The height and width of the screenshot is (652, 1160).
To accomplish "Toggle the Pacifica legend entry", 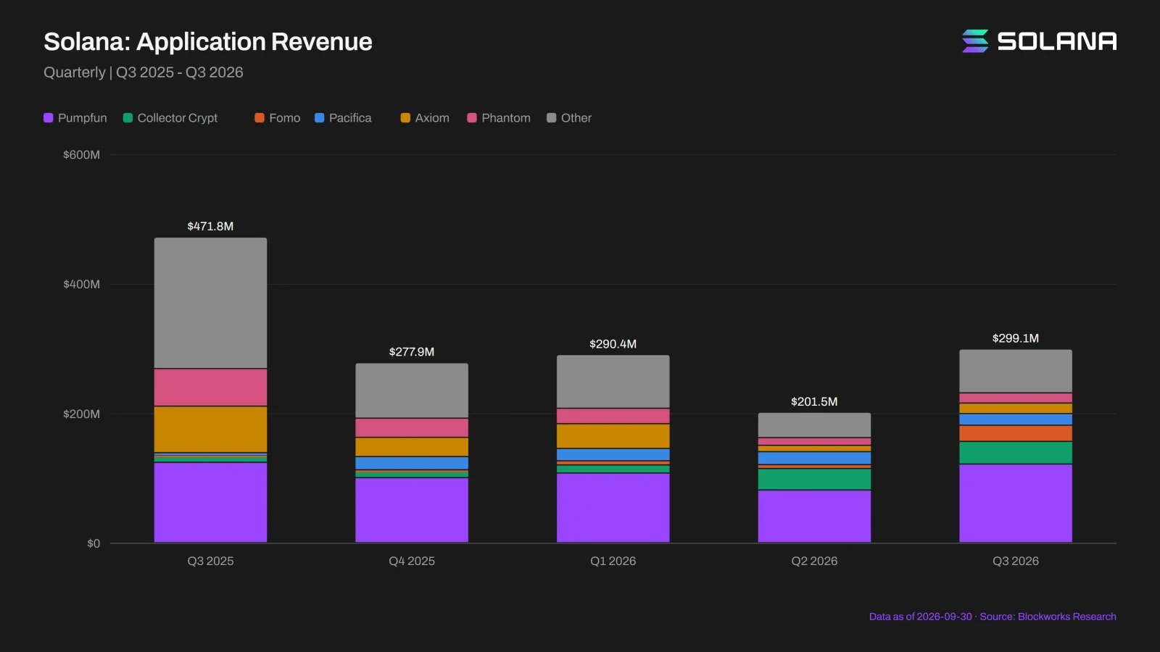I will pyautogui.click(x=343, y=118).
